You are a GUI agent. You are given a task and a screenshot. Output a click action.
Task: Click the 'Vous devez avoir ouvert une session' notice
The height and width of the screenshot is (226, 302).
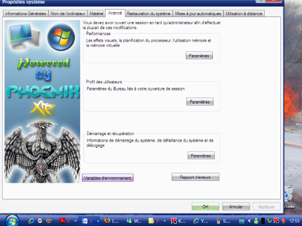(152, 25)
